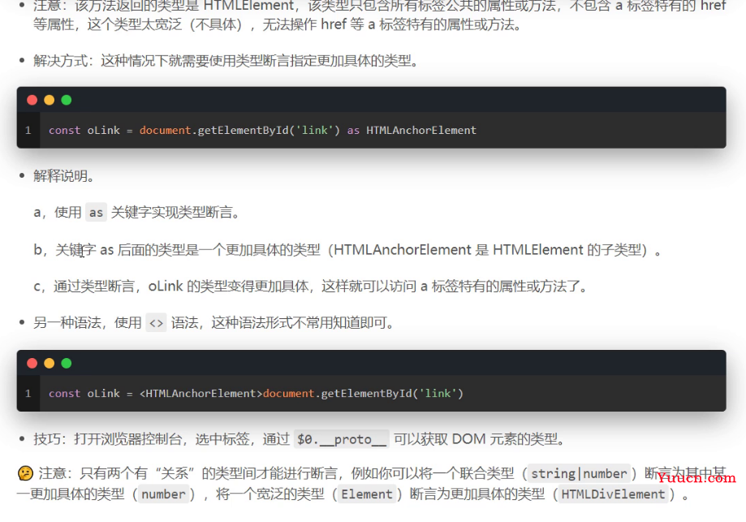The height and width of the screenshot is (522, 746).
Task: Click '技巧：打开浏览器控制台' bullet text
Action: [x=300, y=439]
